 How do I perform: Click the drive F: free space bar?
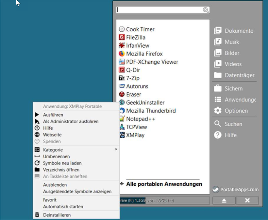tap(165, 200)
